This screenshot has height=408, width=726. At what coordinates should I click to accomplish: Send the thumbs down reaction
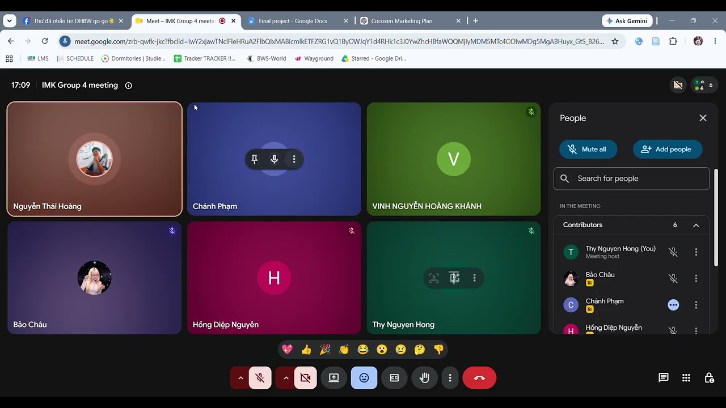438,350
